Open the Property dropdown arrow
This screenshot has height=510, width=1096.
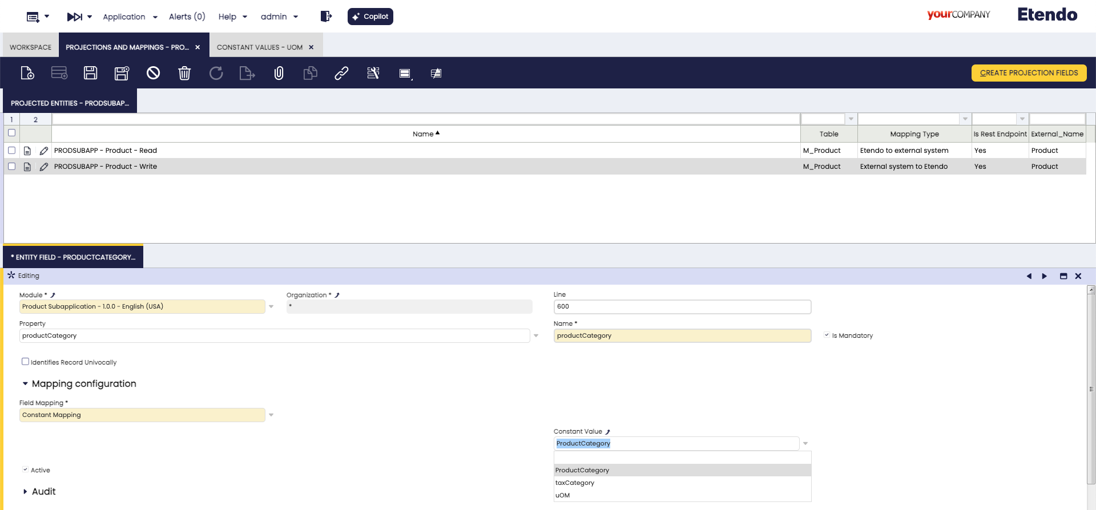(536, 336)
